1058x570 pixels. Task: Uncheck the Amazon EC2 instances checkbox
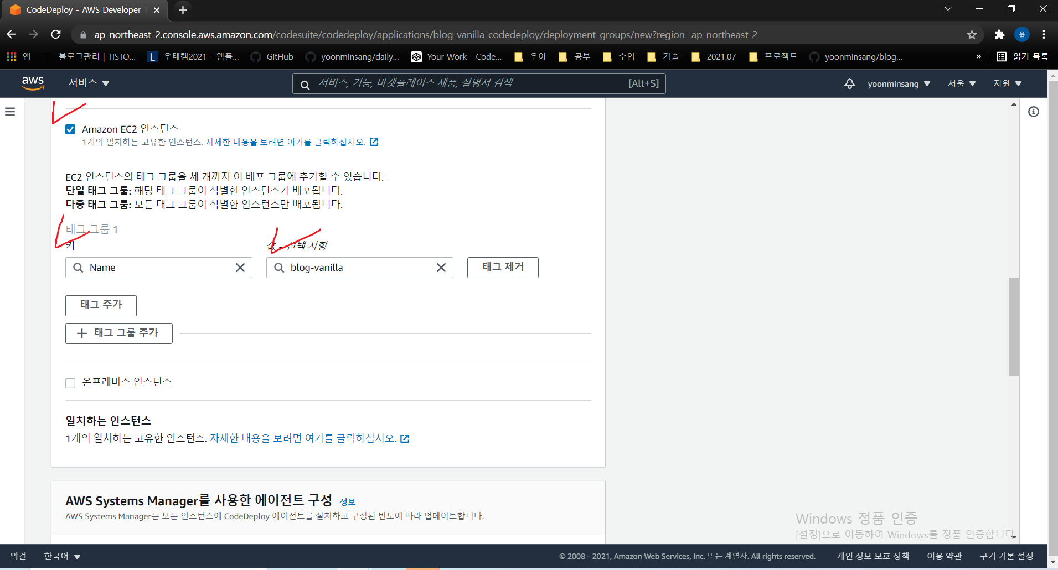point(70,129)
